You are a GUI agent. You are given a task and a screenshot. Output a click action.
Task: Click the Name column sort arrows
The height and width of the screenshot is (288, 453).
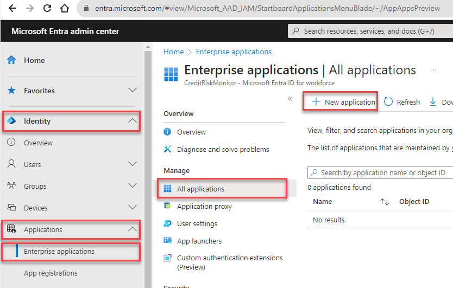tap(385, 202)
